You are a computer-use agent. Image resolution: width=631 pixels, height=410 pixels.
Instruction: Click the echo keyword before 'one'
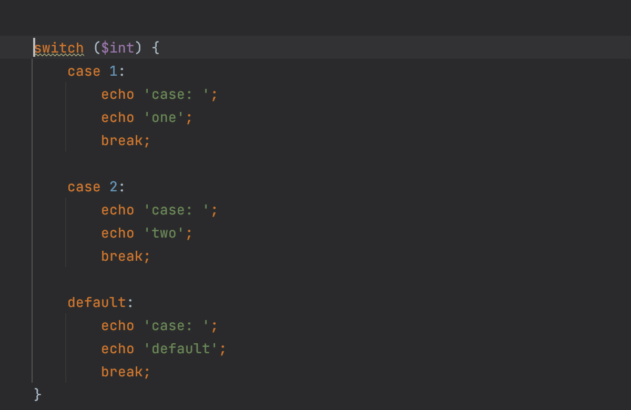pyautogui.click(x=118, y=118)
